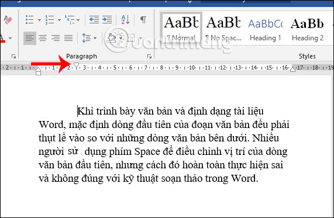Open Paragraph settings dialog launcher
334x218 pixels.
[149, 57]
